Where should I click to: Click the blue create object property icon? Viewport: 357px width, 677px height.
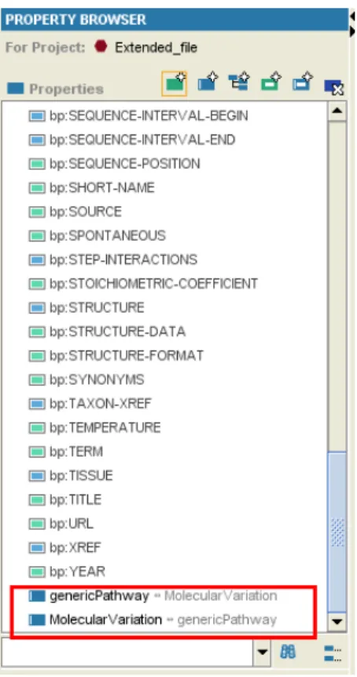[208, 82]
